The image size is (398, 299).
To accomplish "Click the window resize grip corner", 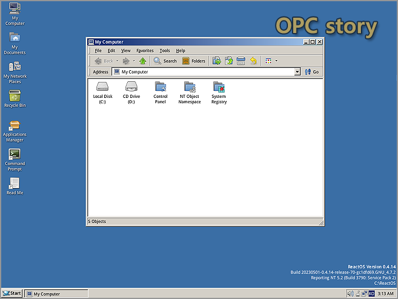I will coord(321,223).
